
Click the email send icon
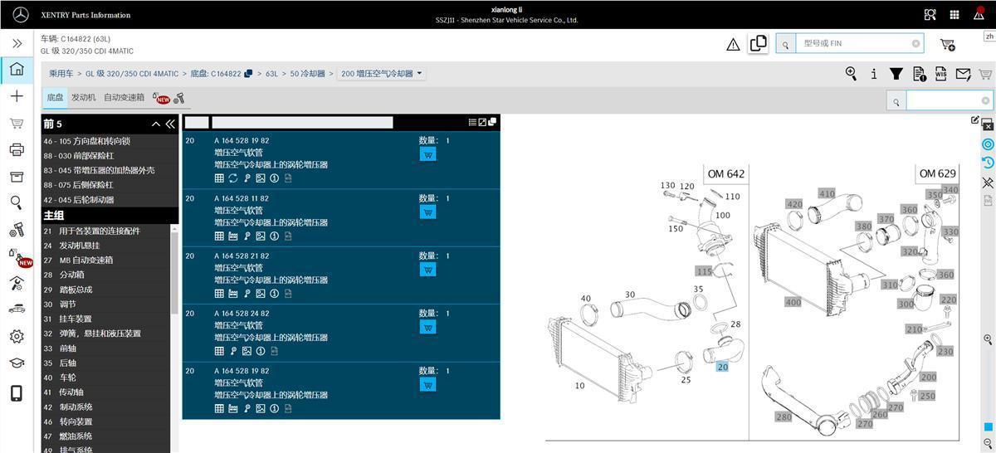(x=963, y=74)
